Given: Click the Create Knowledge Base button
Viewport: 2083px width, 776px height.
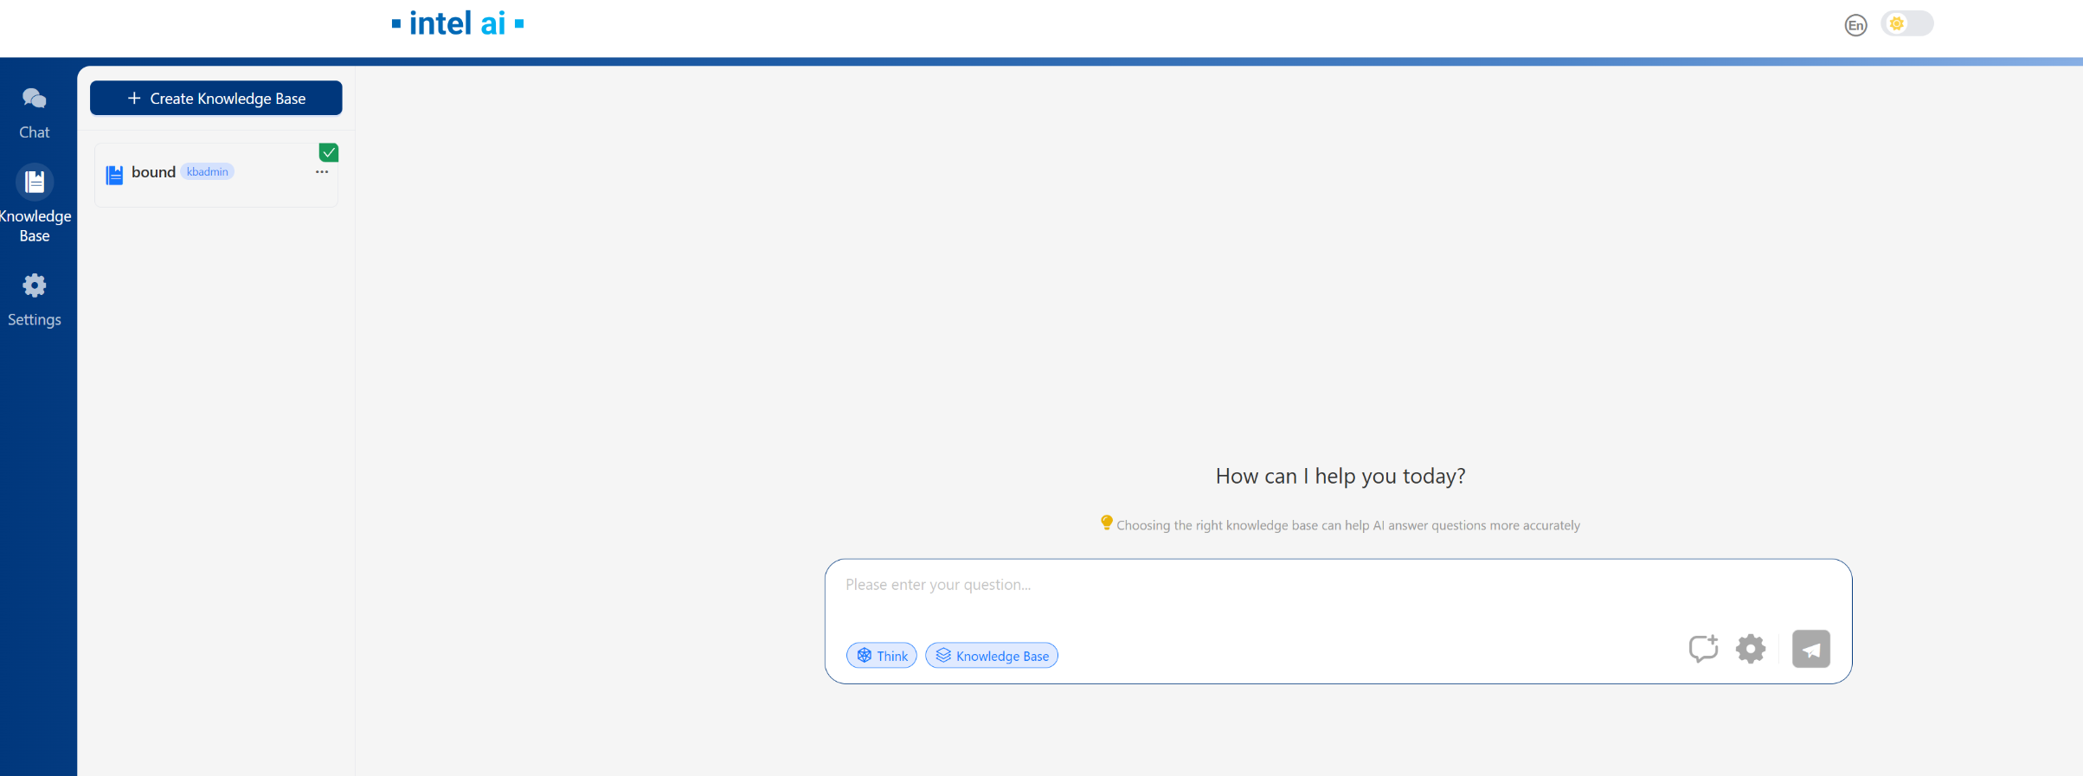Looking at the screenshot, I should (216, 99).
